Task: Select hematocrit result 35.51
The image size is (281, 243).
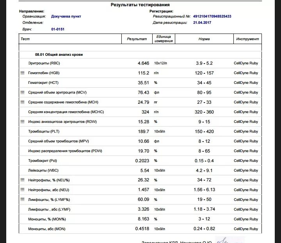Action: pyautogui.click(x=143, y=83)
